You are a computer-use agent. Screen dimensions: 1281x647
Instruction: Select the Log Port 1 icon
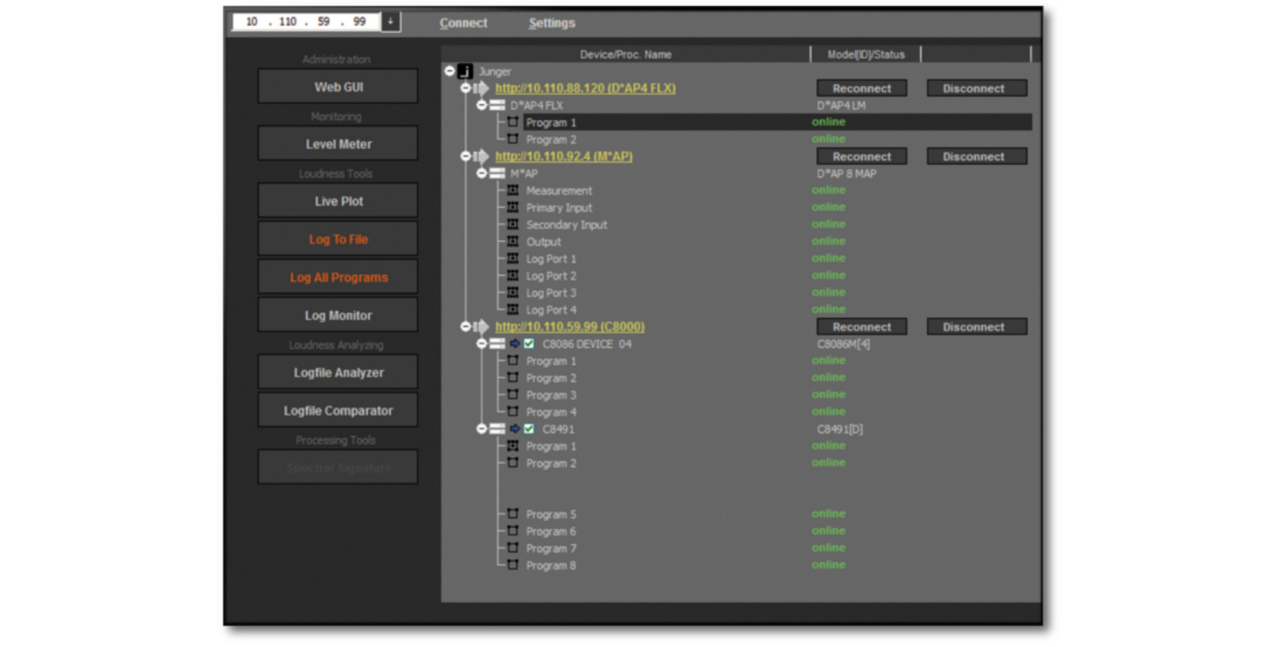pos(512,258)
